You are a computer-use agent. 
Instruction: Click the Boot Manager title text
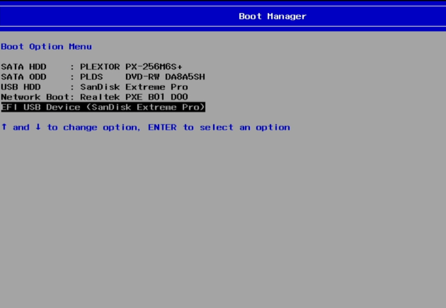(x=272, y=16)
